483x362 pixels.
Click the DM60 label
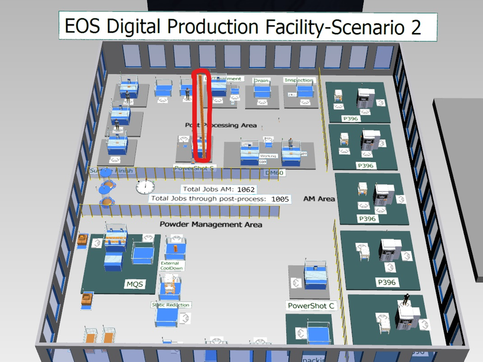[274, 173]
